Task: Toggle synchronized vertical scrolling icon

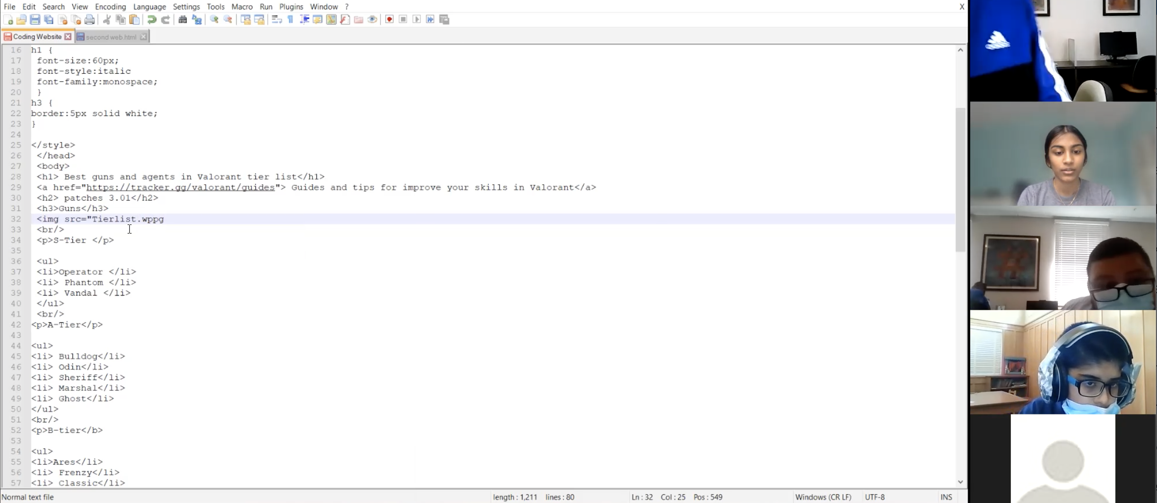Action: [245, 19]
